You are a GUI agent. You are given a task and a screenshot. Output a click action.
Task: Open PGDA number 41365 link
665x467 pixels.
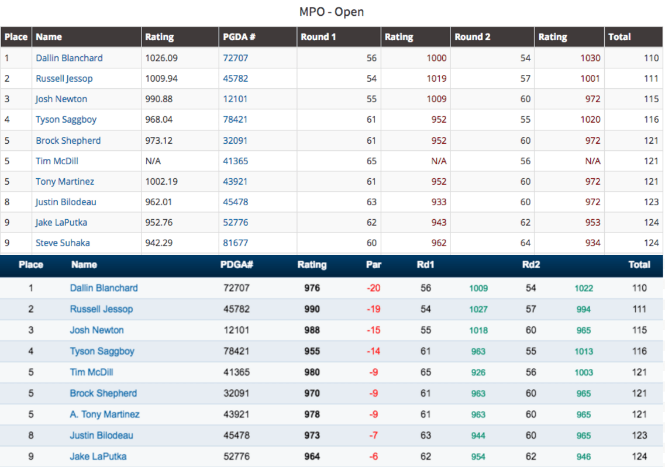[235, 161]
